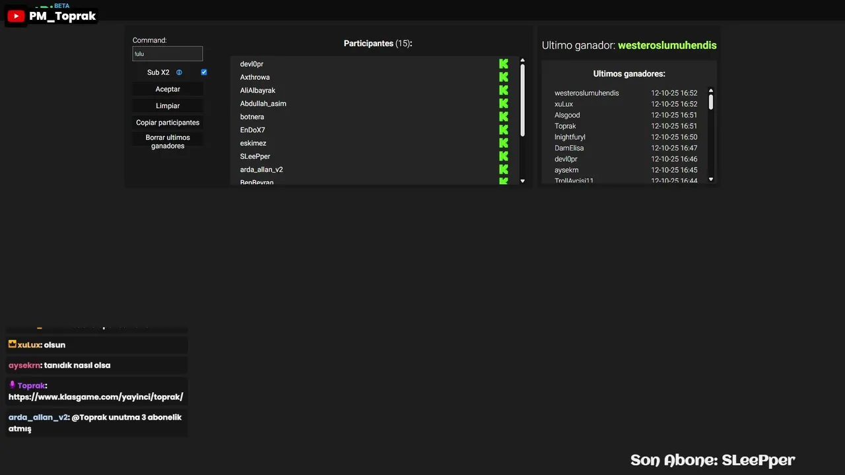Click the crown badge beside xuLux chat
This screenshot has width=845, height=475.
(12, 344)
